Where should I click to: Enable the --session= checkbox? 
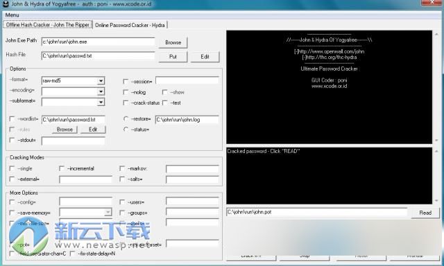126,82
